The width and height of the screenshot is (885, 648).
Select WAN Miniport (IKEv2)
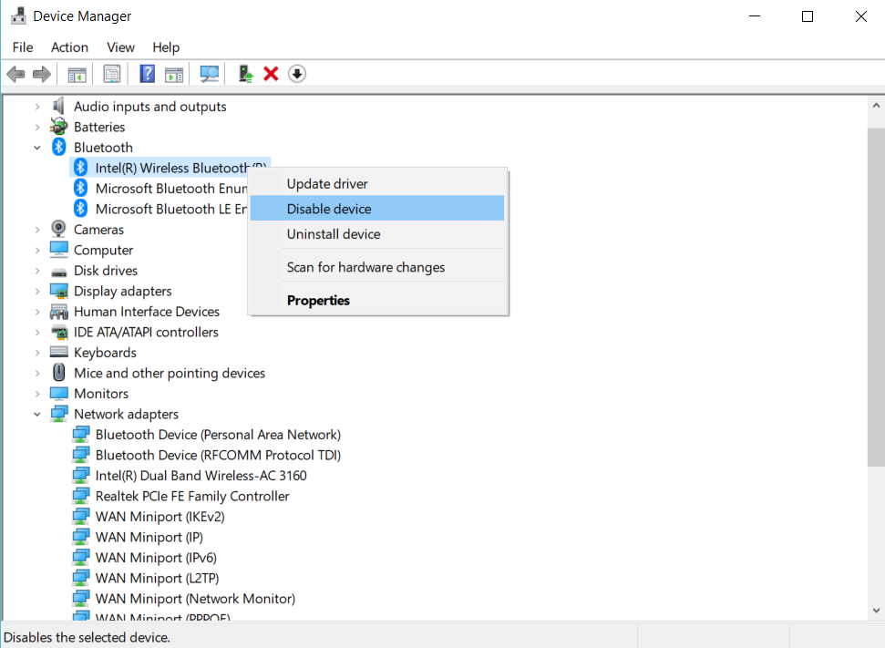(160, 517)
